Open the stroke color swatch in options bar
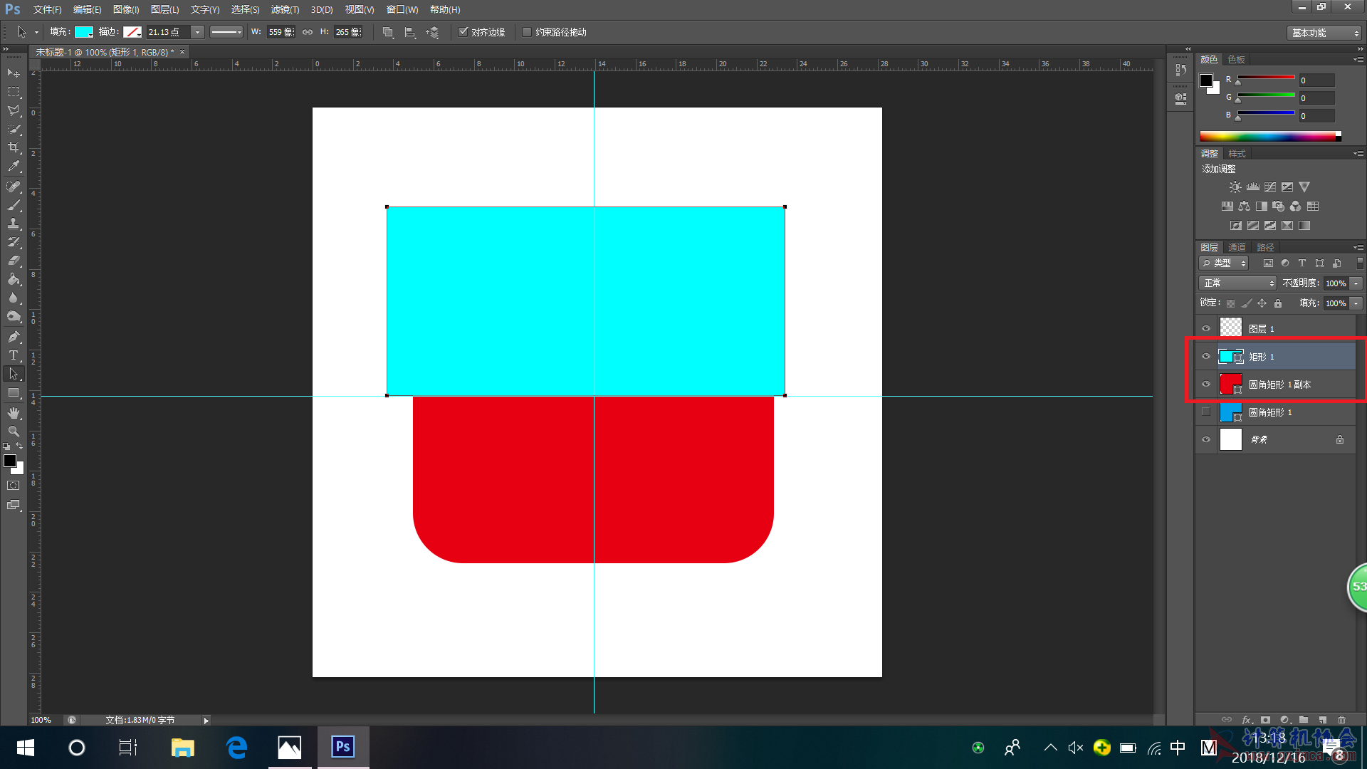1367x769 pixels. tap(132, 32)
